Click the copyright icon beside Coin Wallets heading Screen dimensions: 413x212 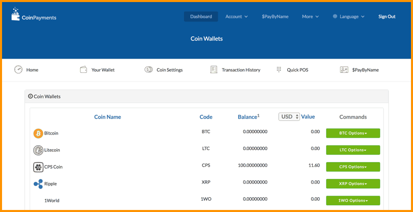pyautogui.click(x=30, y=96)
